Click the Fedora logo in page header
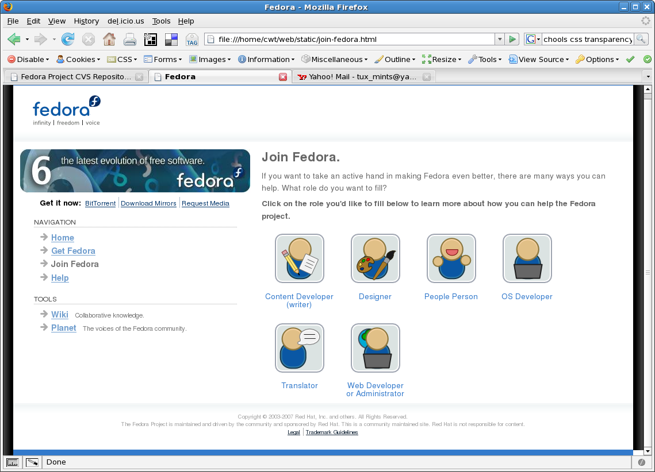 (x=67, y=110)
